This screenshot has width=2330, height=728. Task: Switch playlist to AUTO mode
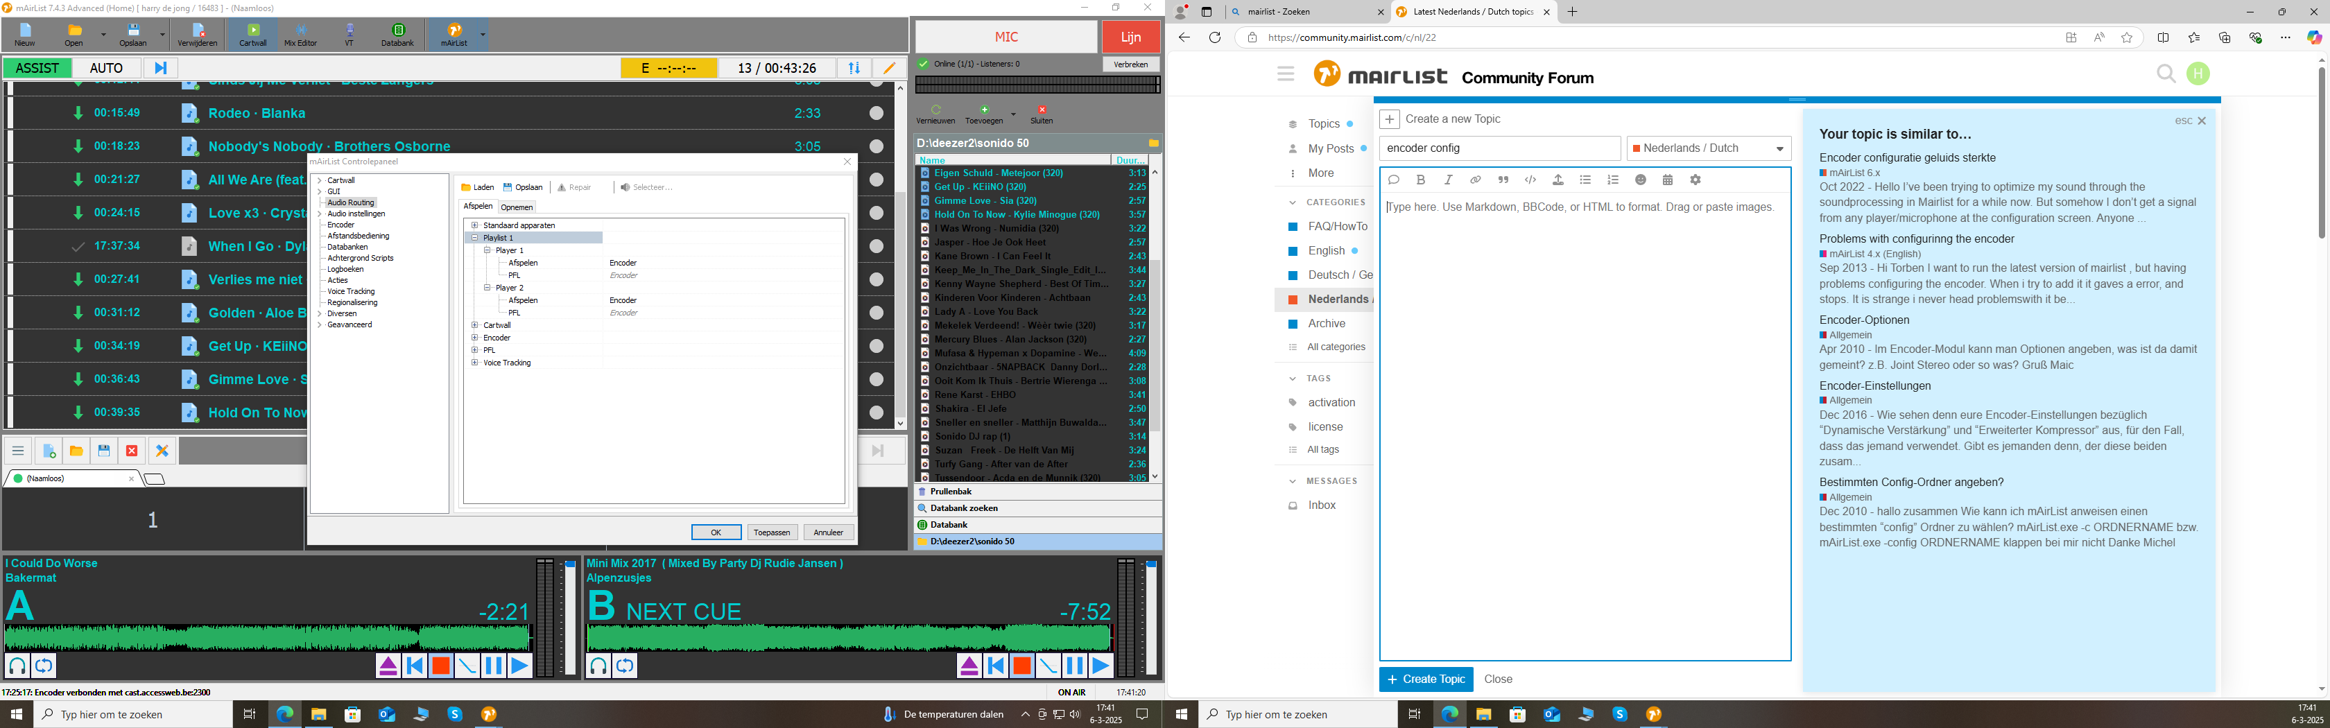click(x=107, y=68)
